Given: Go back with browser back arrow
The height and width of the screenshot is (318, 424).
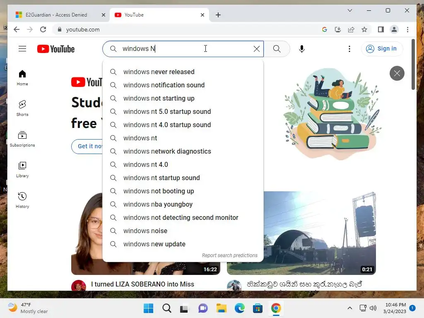Looking at the screenshot, I should pyautogui.click(x=17, y=29).
